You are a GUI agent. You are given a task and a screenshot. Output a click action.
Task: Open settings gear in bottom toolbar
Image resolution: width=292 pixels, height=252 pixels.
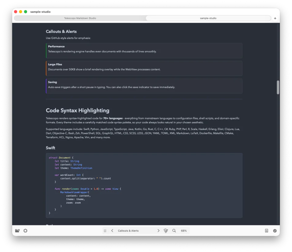(26, 231)
